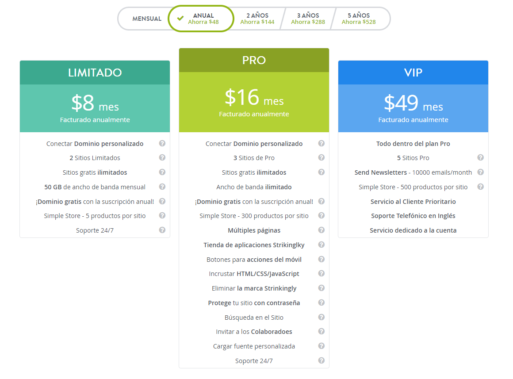
Task: Click help icon for Simple Store 500 productos
Action: [480, 187]
